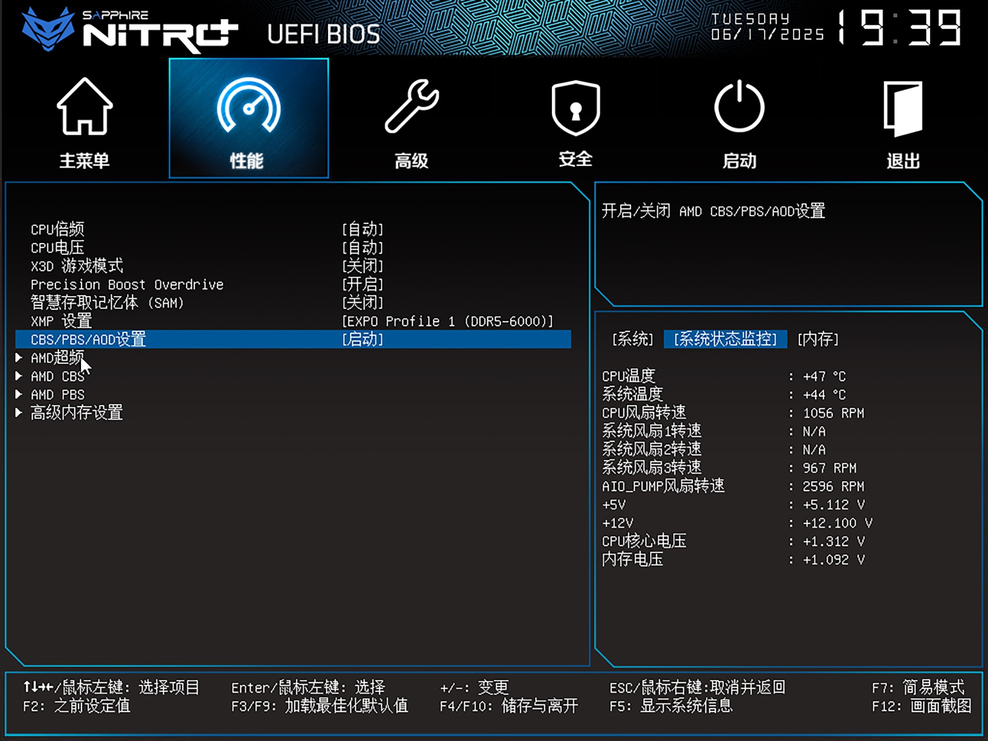Image resolution: width=988 pixels, height=741 pixels.
Task: Expand 高级内存设置 submenu arrow
Action: [x=19, y=412]
